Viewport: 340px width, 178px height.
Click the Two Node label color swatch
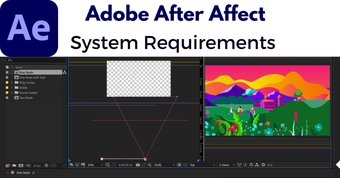(x=7, y=98)
